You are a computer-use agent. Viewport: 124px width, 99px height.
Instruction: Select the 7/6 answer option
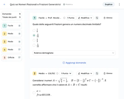point(34,30)
